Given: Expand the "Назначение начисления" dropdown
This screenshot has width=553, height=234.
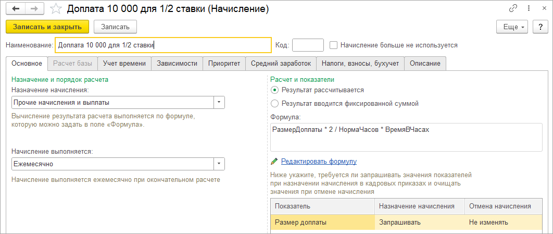Looking at the screenshot, I should tap(219, 102).
